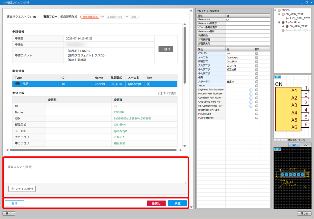Toggle display checkbox for CCM ID
Image resolution: width=314 pixels, height=219 pixels.
[x=257, y=53]
